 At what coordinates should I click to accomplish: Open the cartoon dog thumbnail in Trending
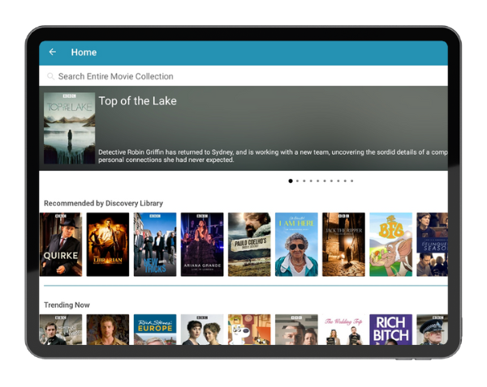pos(249,330)
